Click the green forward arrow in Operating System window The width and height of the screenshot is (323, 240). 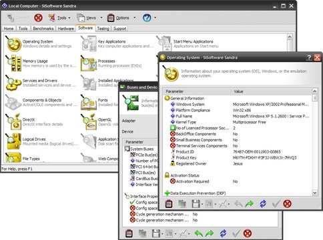pos(250,204)
